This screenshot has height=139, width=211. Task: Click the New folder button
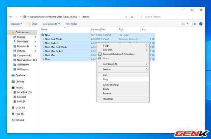[71, 24]
